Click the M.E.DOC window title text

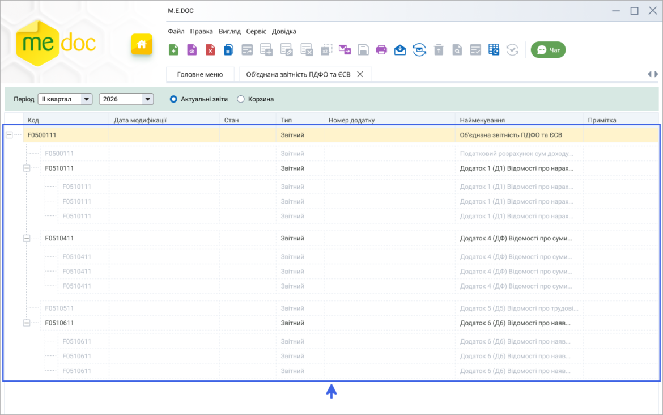tap(181, 11)
